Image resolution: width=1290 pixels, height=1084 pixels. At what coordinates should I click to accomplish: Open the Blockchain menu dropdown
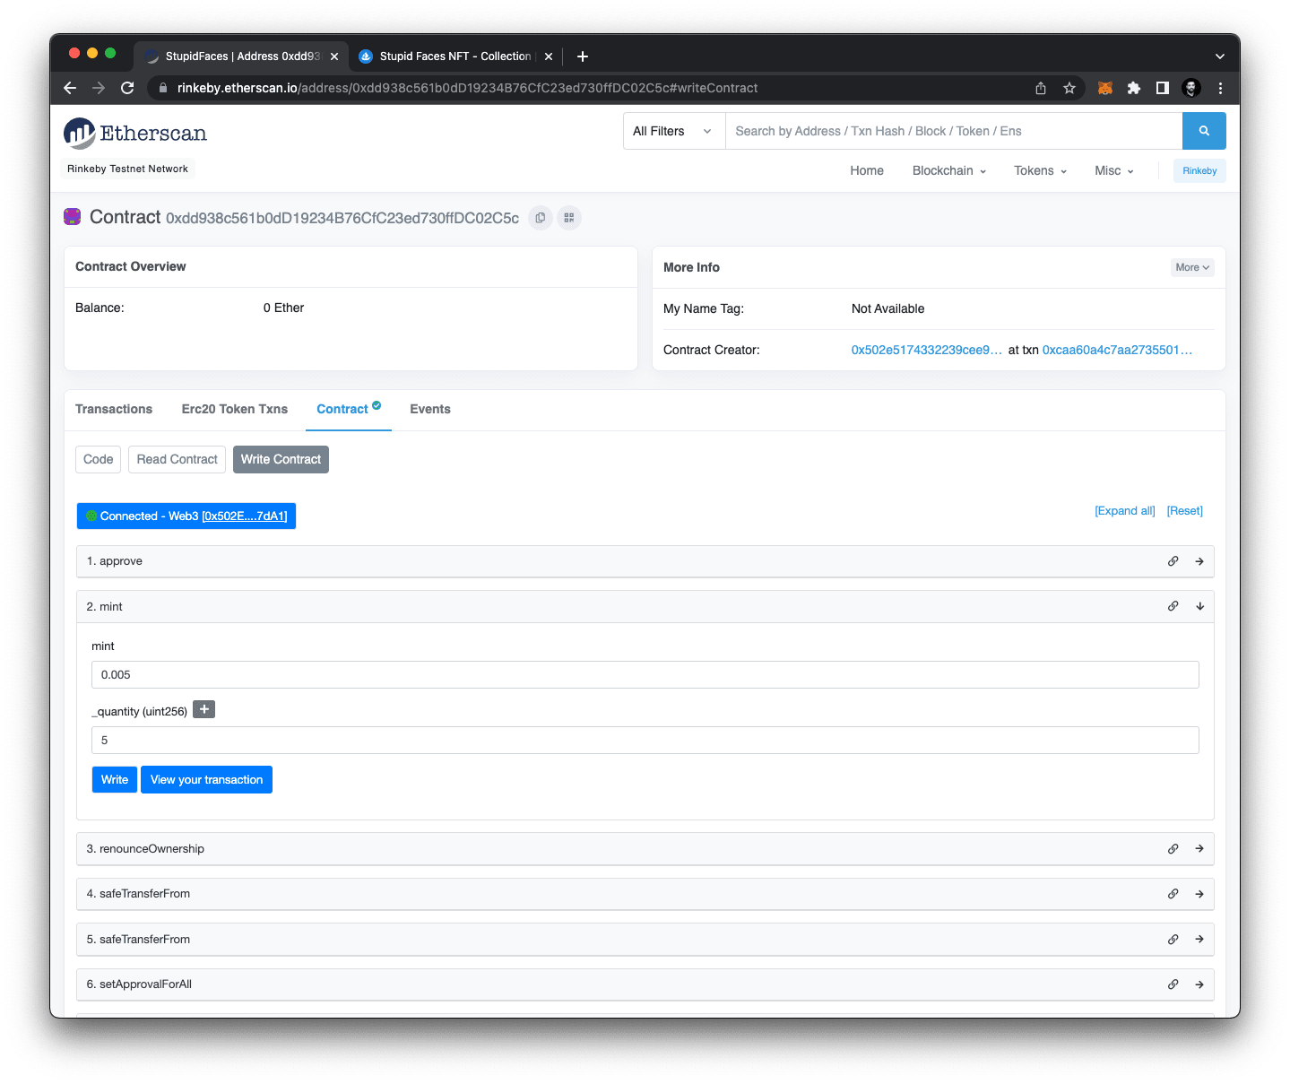(x=949, y=170)
